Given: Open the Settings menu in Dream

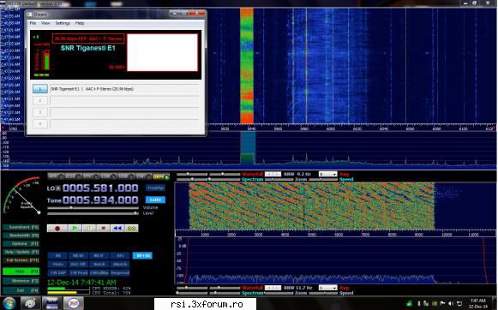Looking at the screenshot, I should [63, 23].
